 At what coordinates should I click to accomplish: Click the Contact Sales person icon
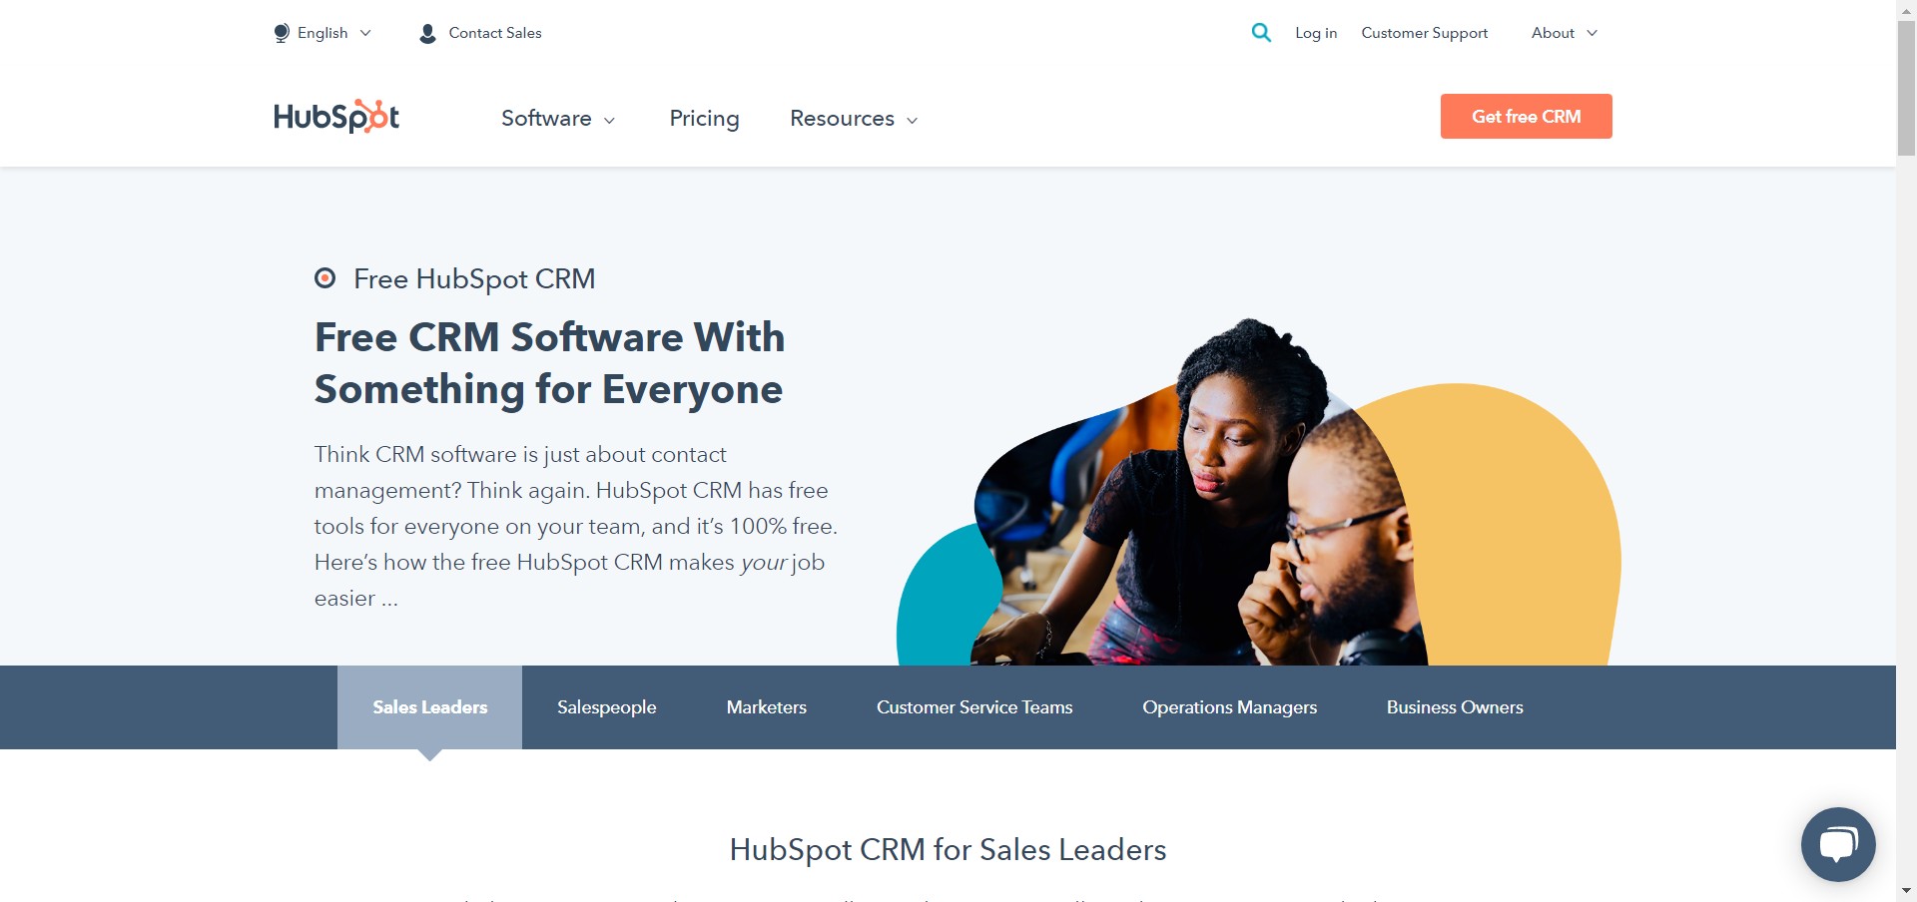pos(427,33)
